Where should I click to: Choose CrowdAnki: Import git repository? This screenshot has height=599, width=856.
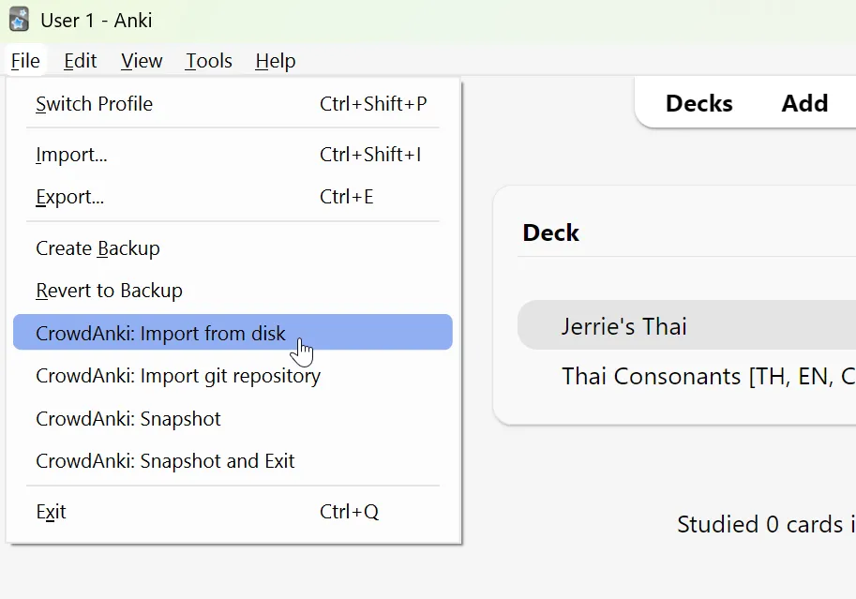[x=177, y=375]
